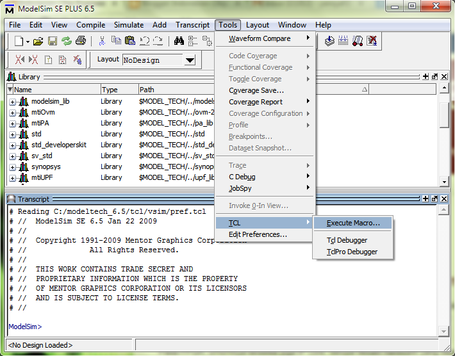The width and height of the screenshot is (455, 356).
Task: Click the Copy toolbar icon
Action: point(117,40)
